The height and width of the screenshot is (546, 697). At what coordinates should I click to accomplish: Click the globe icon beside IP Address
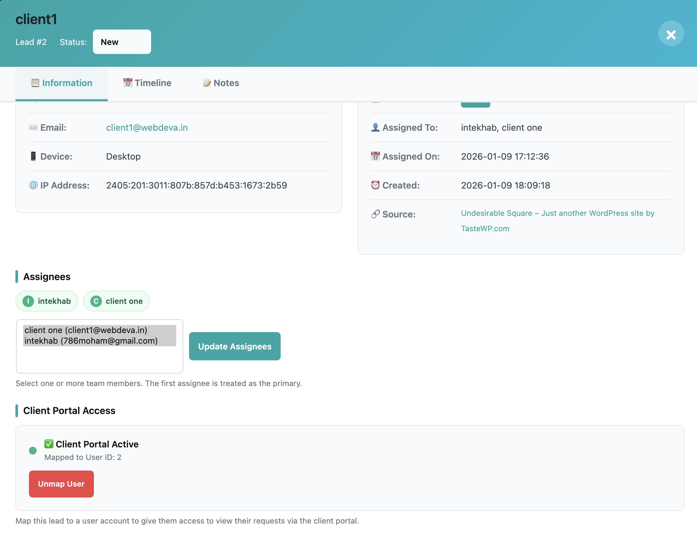click(33, 185)
